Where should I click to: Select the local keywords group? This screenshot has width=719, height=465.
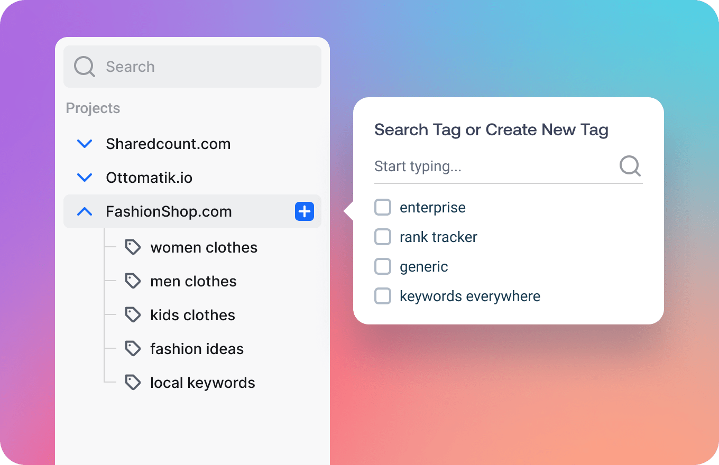(202, 382)
